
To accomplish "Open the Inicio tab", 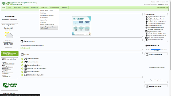I will pyautogui.click(x=4, y=8).
